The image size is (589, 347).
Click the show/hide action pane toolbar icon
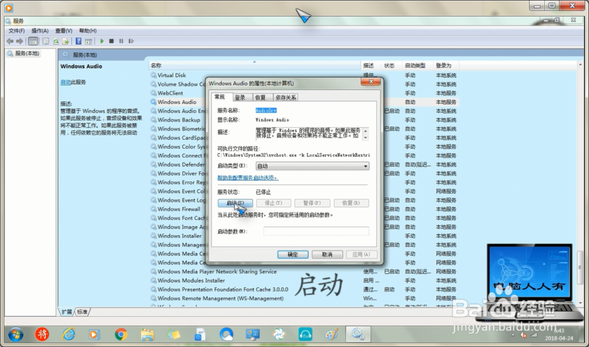tap(88, 41)
